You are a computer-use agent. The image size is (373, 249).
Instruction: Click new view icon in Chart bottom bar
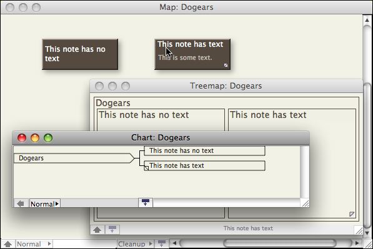pos(146,203)
